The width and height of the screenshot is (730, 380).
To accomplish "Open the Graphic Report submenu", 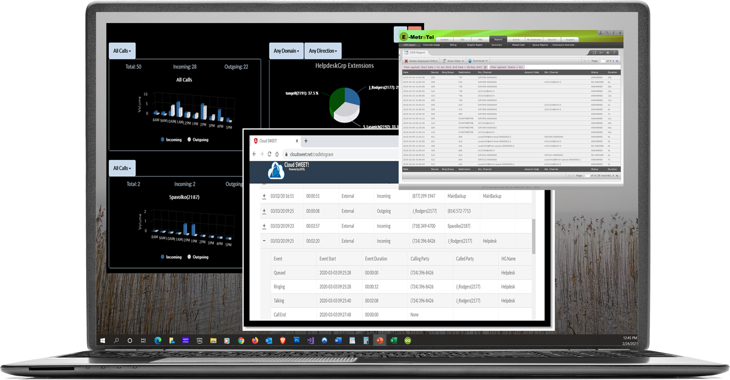I will coord(475,45).
